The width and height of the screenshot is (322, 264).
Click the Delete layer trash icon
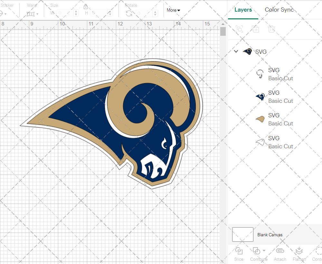point(271,29)
